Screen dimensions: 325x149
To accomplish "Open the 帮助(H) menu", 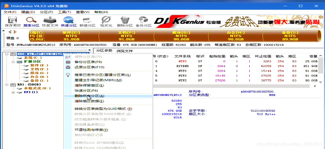I will [101, 12].
